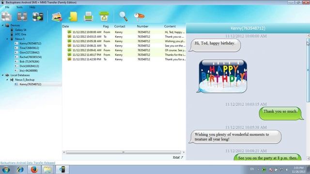Select Local Databases tree item
This screenshot has height=174, width=310.
click(x=20, y=75)
